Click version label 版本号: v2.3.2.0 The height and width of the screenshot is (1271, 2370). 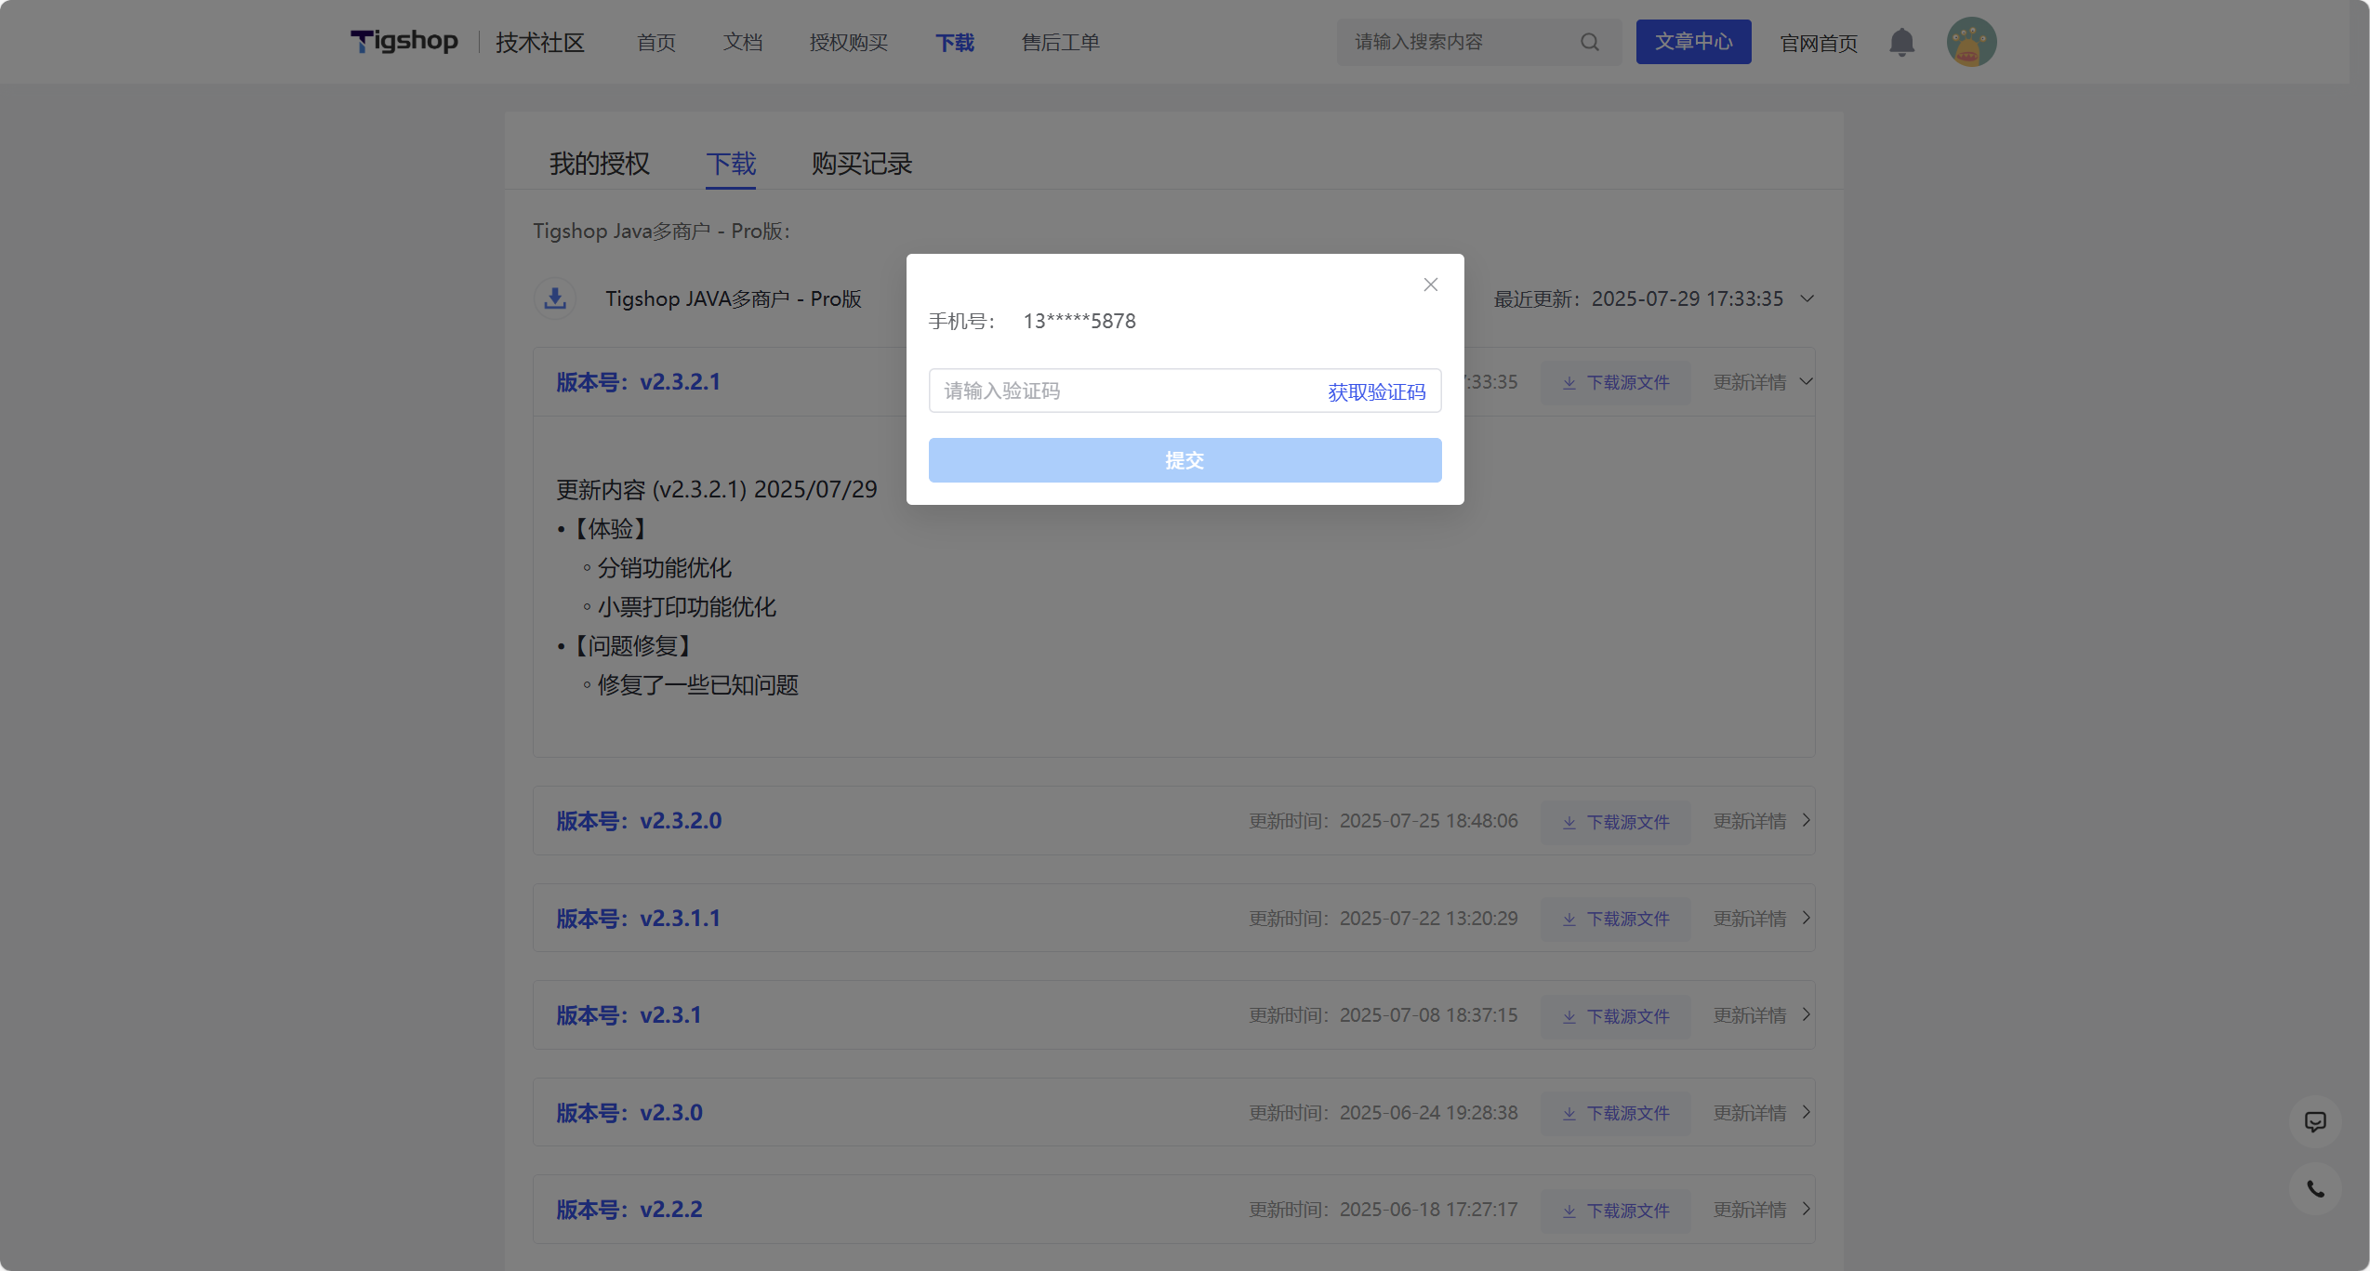pos(639,821)
